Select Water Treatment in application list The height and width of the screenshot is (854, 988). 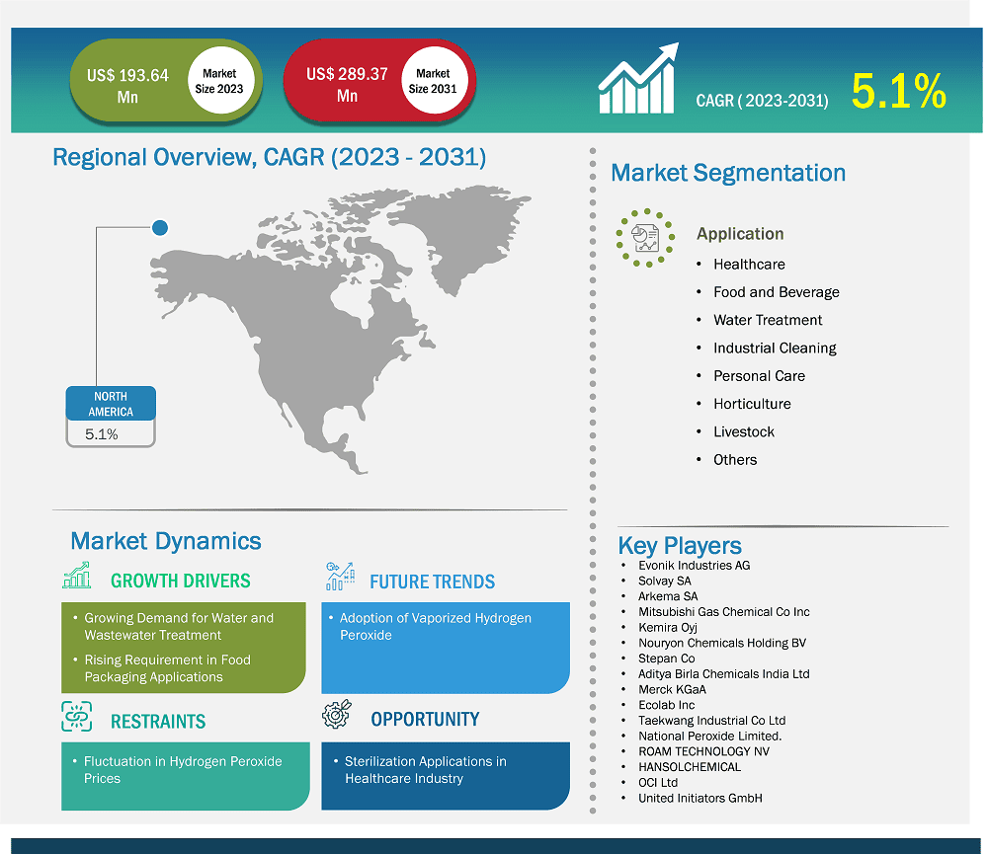[x=768, y=320]
